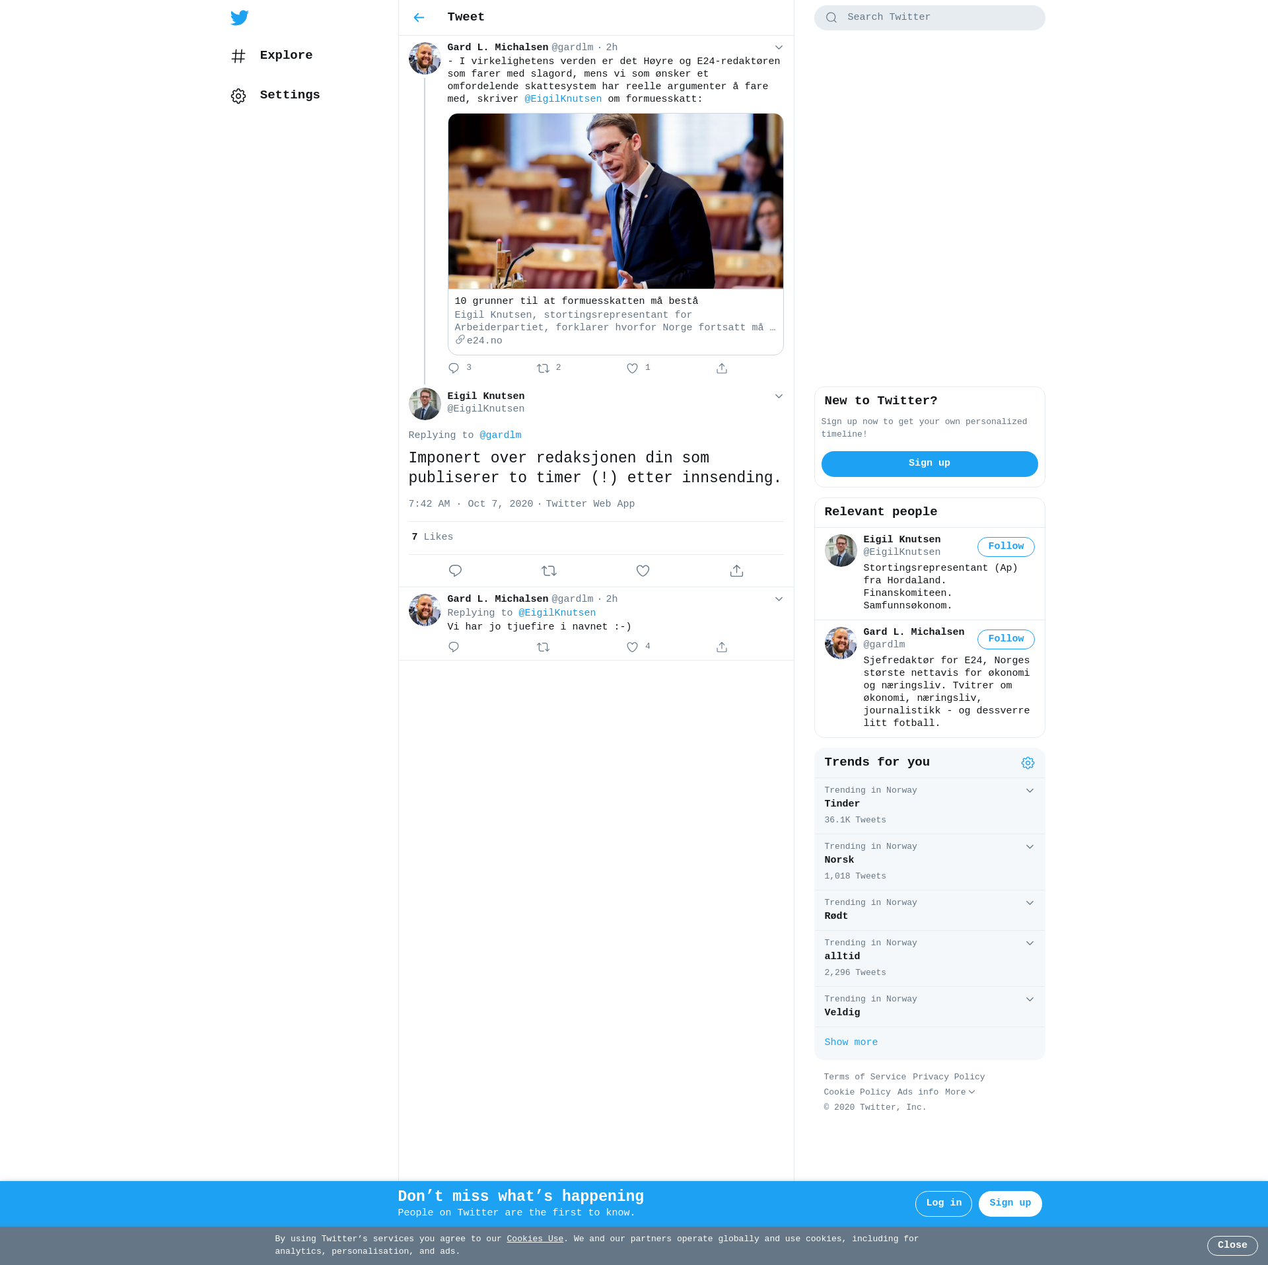The width and height of the screenshot is (1268, 1265).
Task: Open Terms of Service link
Action: pos(864,1077)
